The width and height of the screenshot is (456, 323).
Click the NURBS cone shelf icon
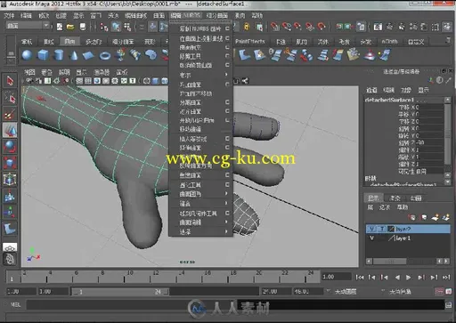pyautogui.click(x=74, y=55)
